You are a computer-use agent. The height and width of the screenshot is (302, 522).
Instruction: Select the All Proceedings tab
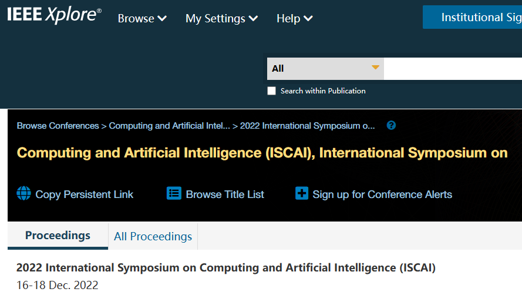tap(153, 236)
